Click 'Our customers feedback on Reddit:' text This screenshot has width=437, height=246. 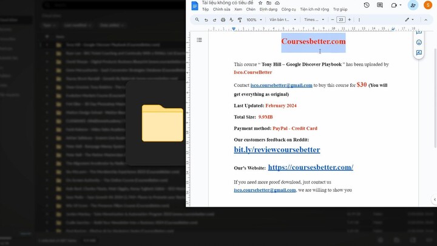[271, 140]
